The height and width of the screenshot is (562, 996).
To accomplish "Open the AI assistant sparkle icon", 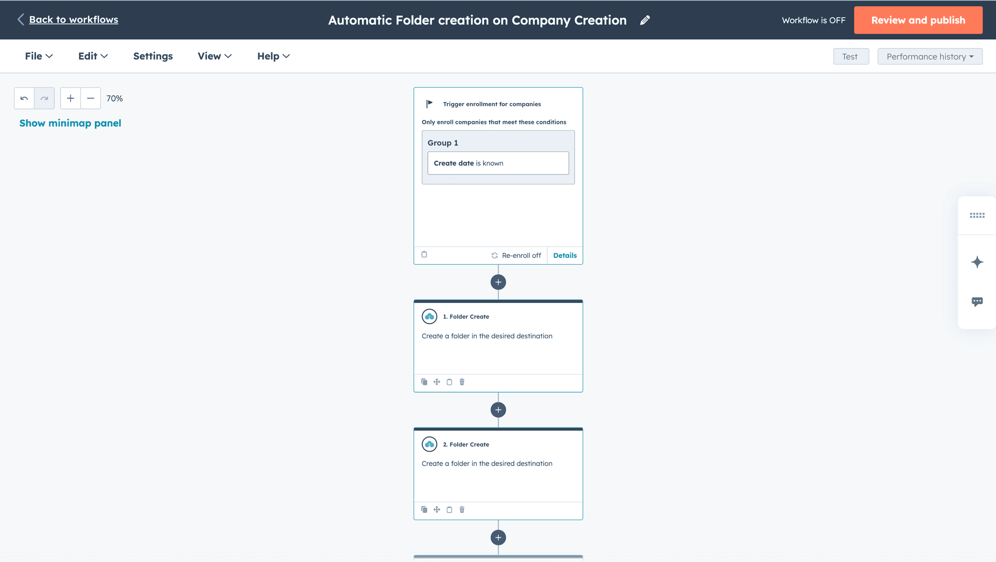I will [977, 262].
